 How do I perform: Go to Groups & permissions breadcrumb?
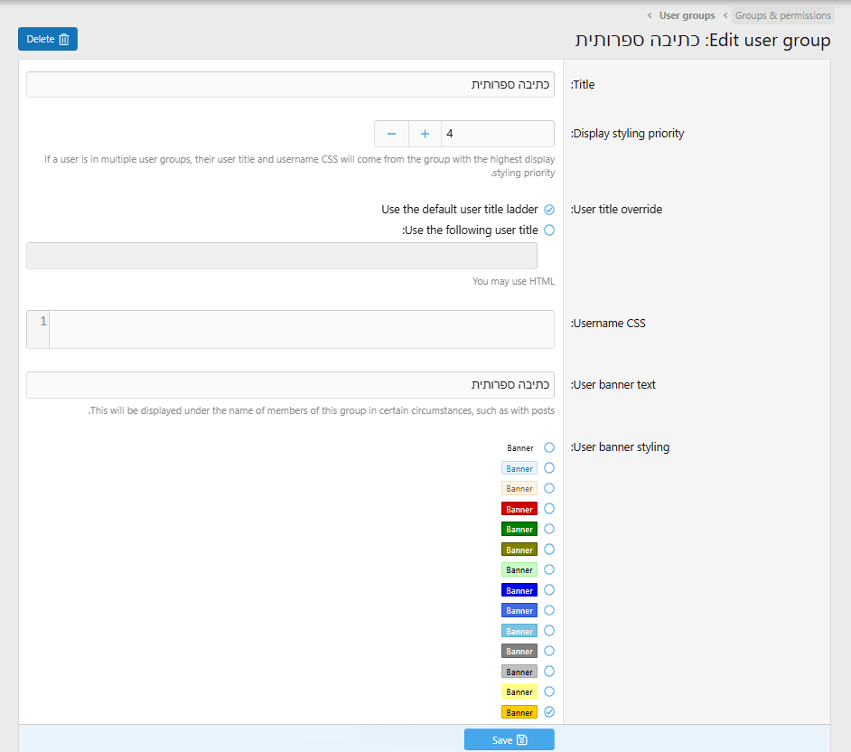pyautogui.click(x=782, y=15)
